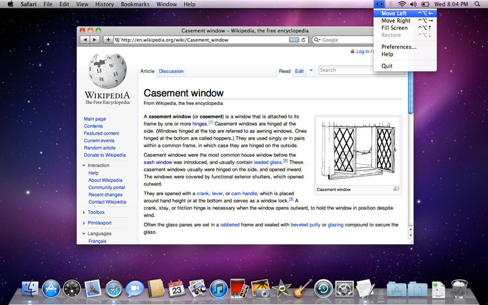Click the Wikipedia globe logo
This screenshot has width=488, height=305.
pos(107,71)
